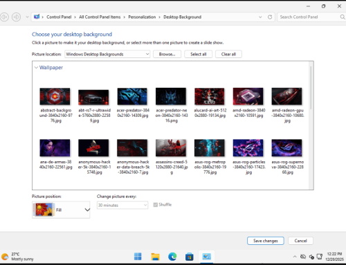Open the recent locations chevron
Image resolution: width=346 pixels, height=265 pixels.
click(x=27, y=17)
